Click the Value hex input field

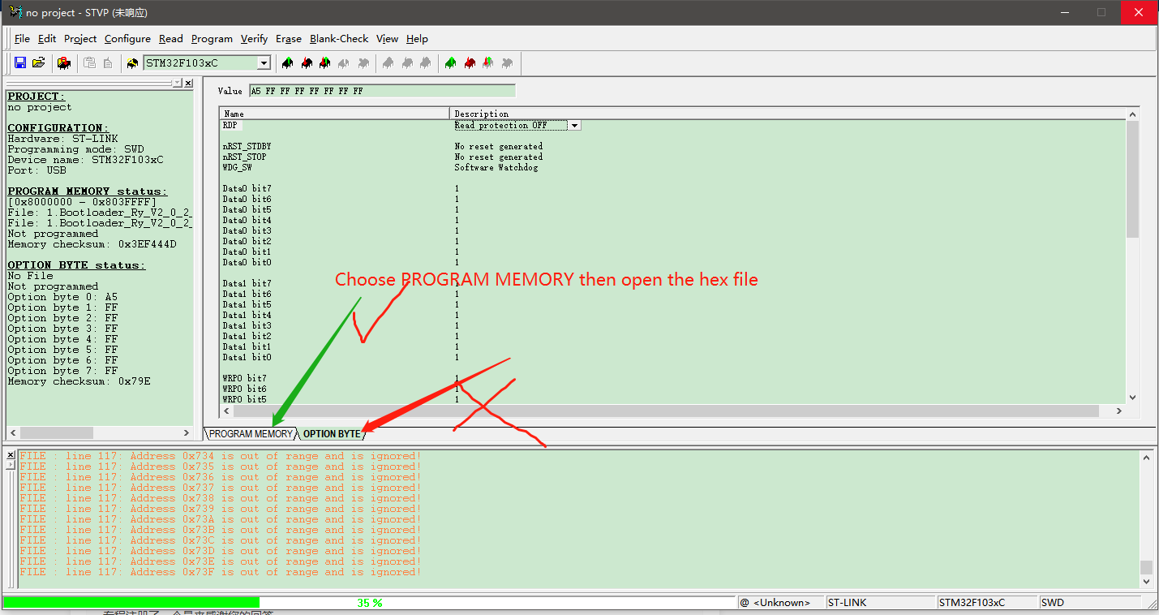click(381, 91)
